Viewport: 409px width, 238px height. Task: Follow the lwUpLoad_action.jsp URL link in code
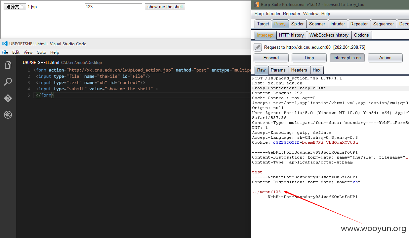click(x=120, y=70)
